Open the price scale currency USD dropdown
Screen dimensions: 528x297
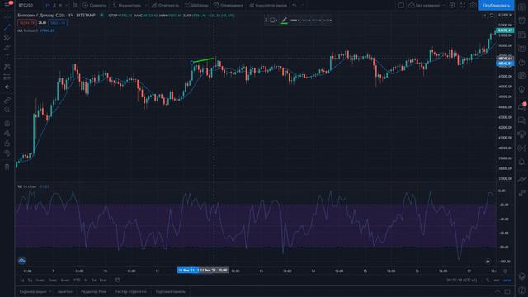pyautogui.click(x=505, y=15)
